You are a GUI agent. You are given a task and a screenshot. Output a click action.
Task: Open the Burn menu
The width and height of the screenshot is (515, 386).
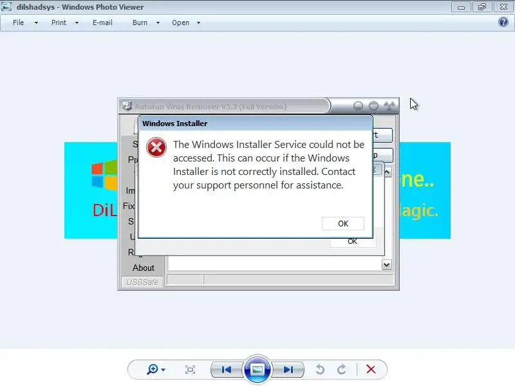pos(140,23)
